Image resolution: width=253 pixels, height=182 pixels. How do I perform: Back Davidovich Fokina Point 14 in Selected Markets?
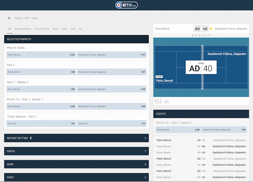tap(112, 106)
